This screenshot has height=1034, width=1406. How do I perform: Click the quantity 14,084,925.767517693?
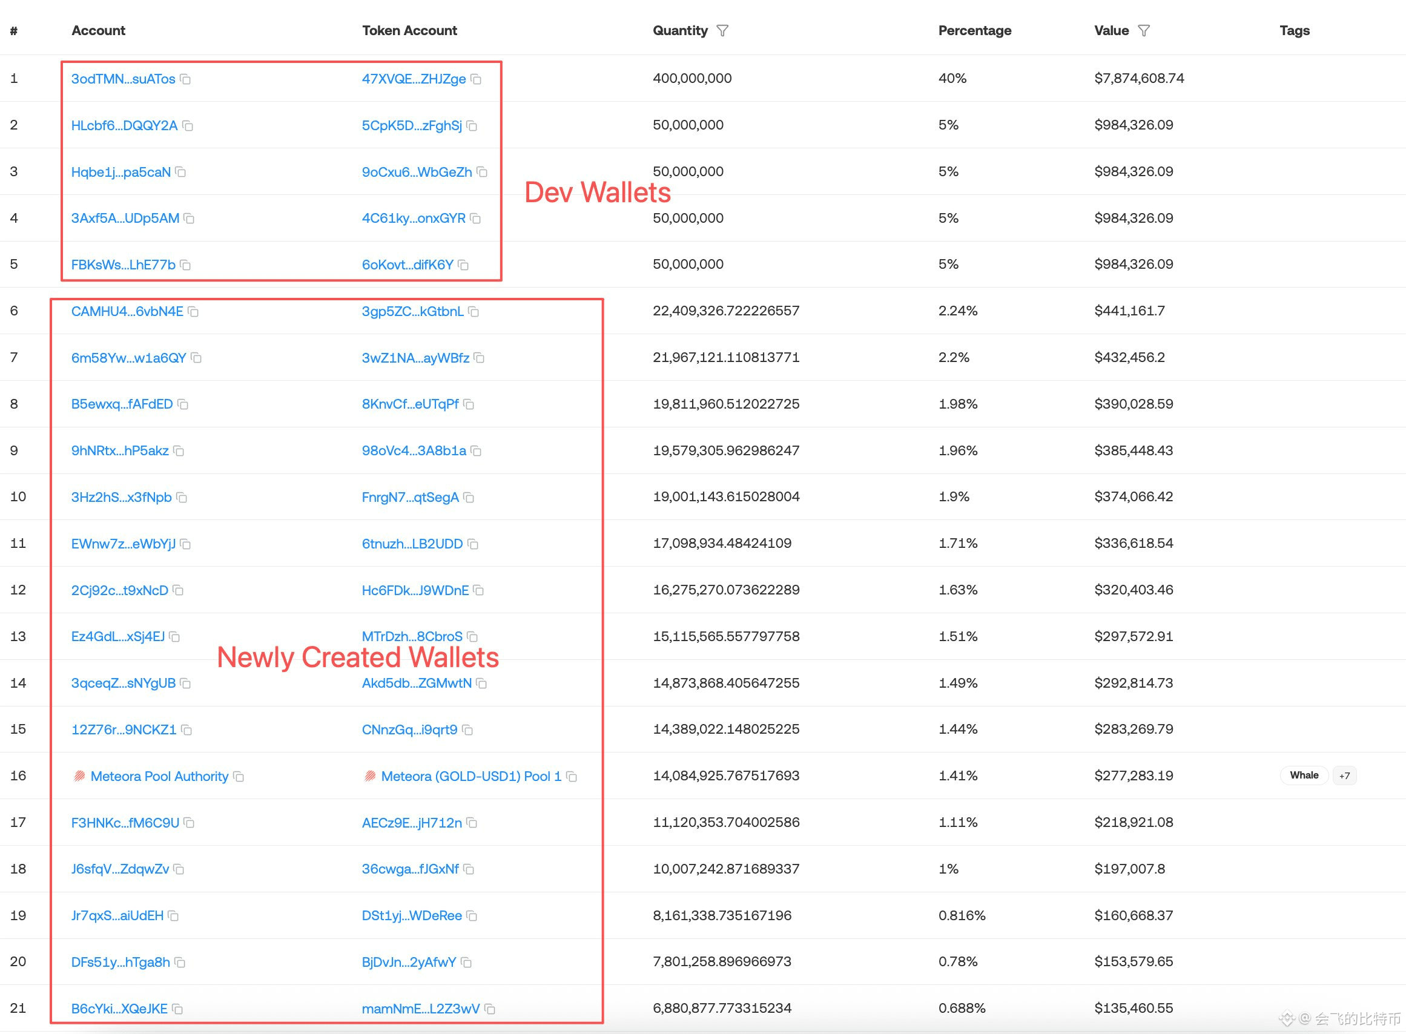(x=726, y=775)
